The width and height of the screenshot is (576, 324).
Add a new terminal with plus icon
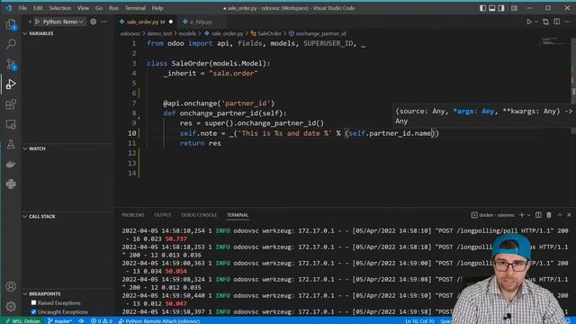click(522, 215)
